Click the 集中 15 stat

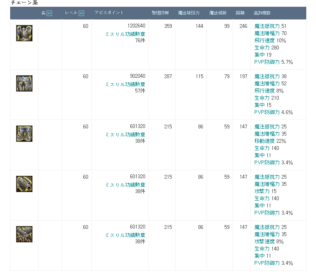coord(263,105)
